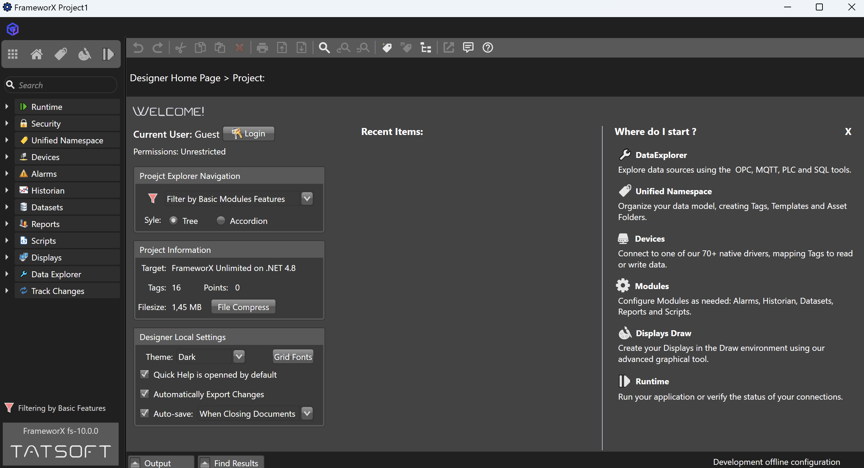The width and height of the screenshot is (864, 468).
Task: Click the sidebar Search field
Action: coord(61,85)
